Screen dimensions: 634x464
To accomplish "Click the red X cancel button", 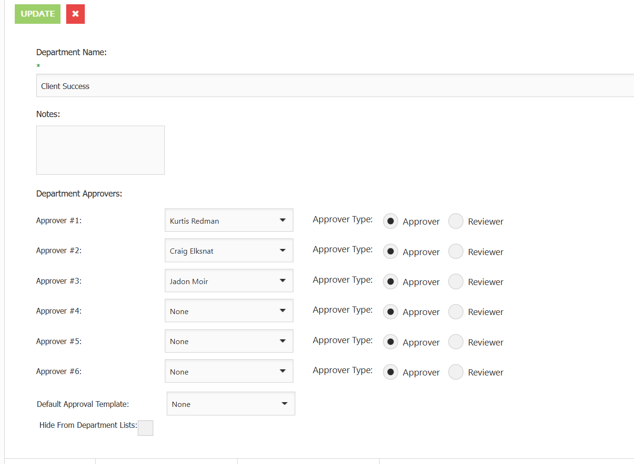I will 75,14.
